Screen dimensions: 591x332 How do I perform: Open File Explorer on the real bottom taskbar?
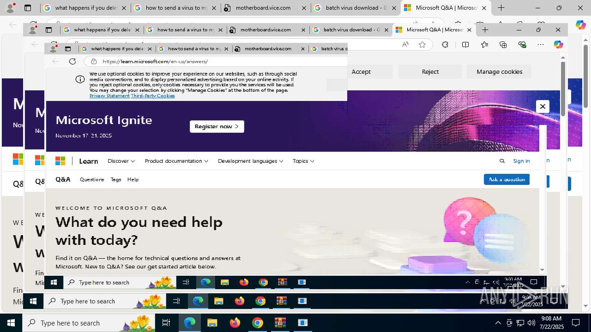coord(212,323)
